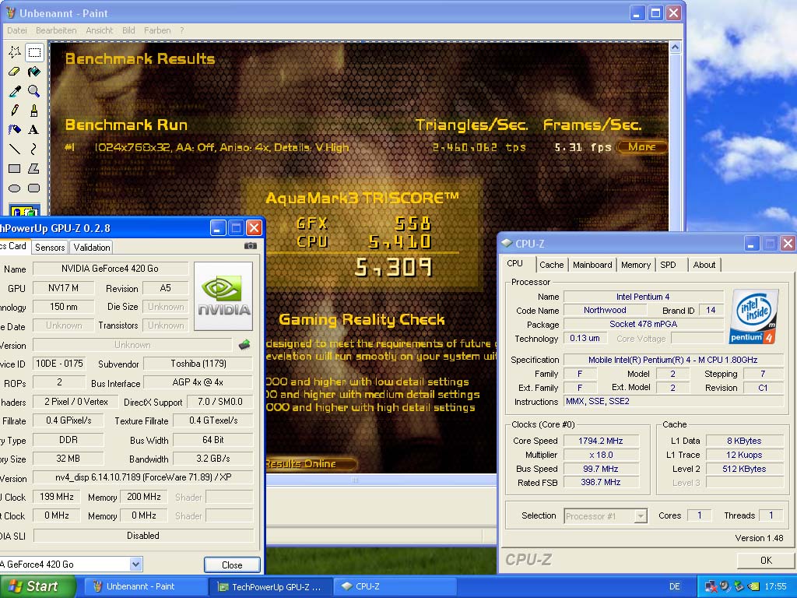Switch to the Sensors tab in GPU-Z

(x=50, y=248)
